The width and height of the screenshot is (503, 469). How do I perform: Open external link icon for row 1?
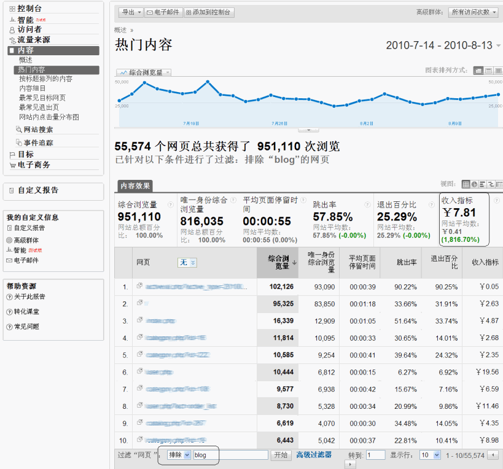click(x=140, y=286)
